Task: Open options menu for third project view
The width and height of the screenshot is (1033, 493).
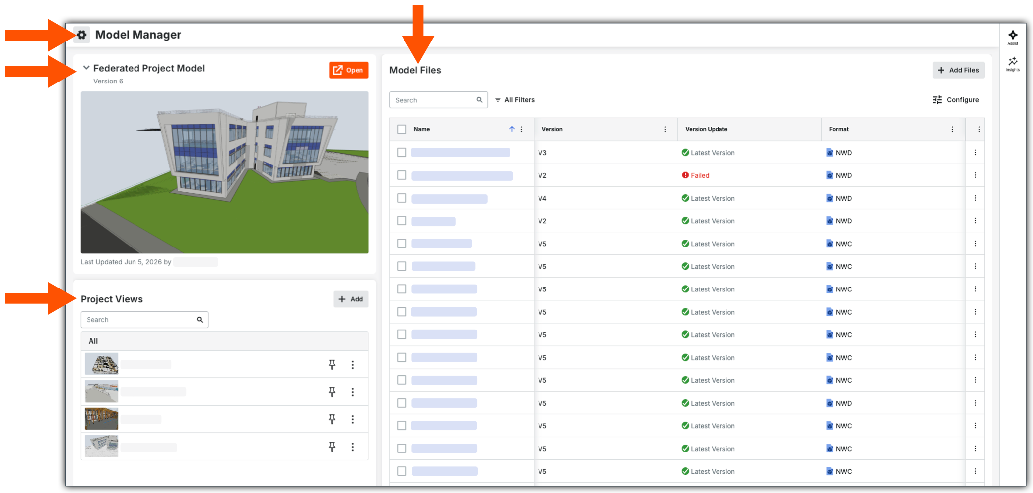Action: click(353, 419)
